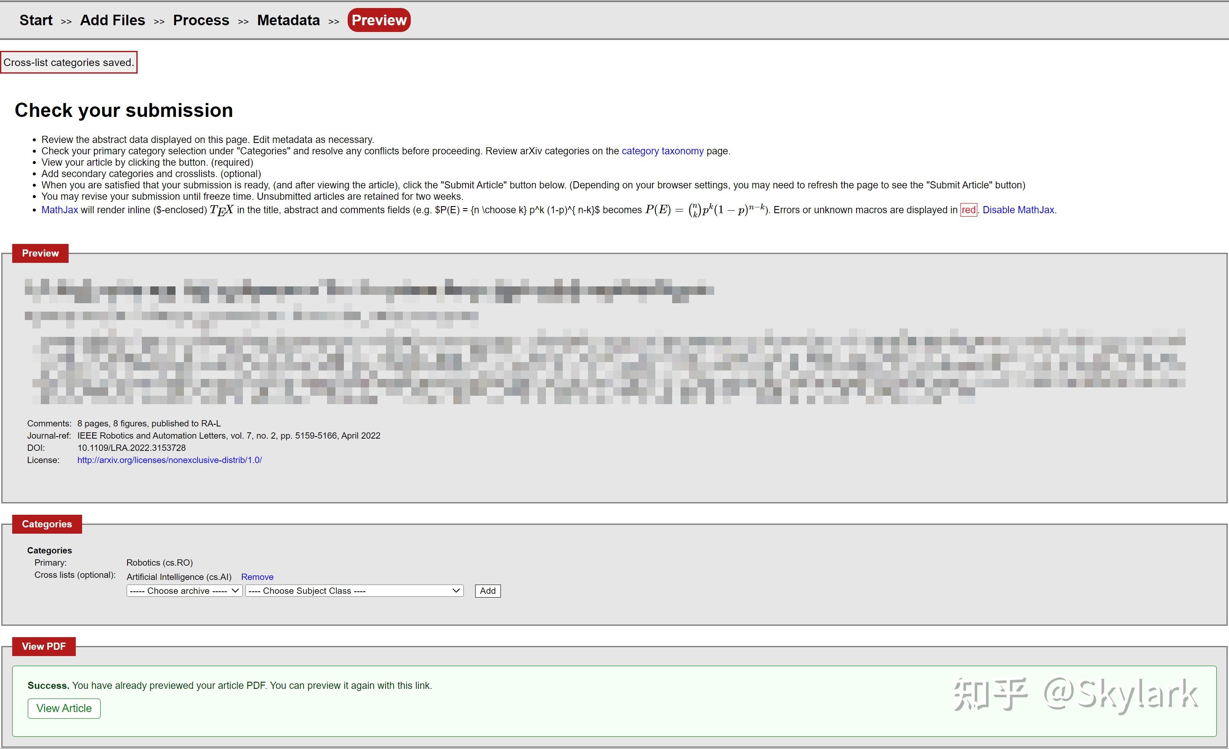Toggle cross-list category by clicking Remove
1229x749 pixels.
[x=258, y=575]
